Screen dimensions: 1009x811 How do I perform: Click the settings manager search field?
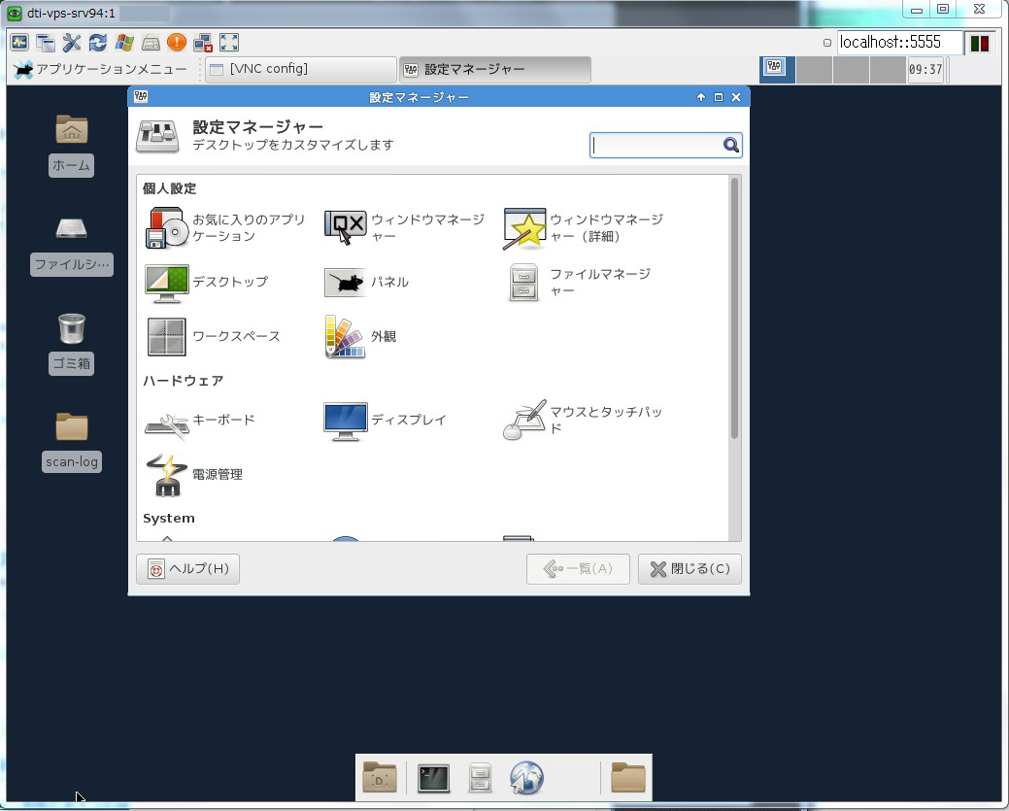pyautogui.click(x=656, y=146)
